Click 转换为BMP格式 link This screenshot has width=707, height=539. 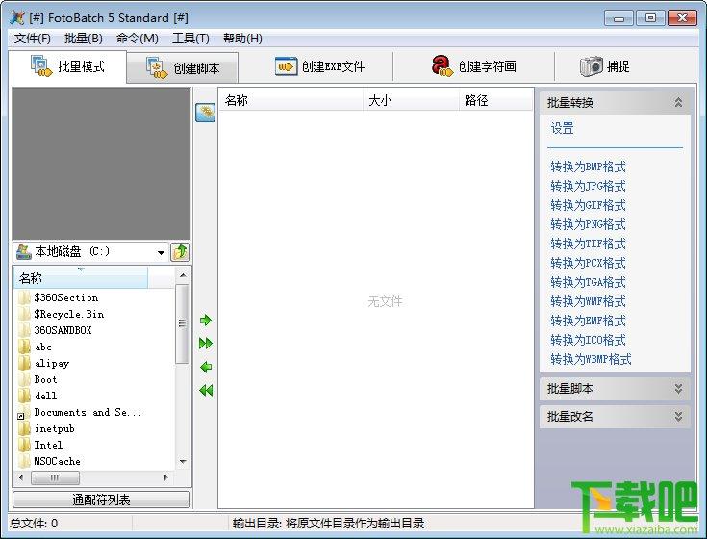(x=588, y=167)
